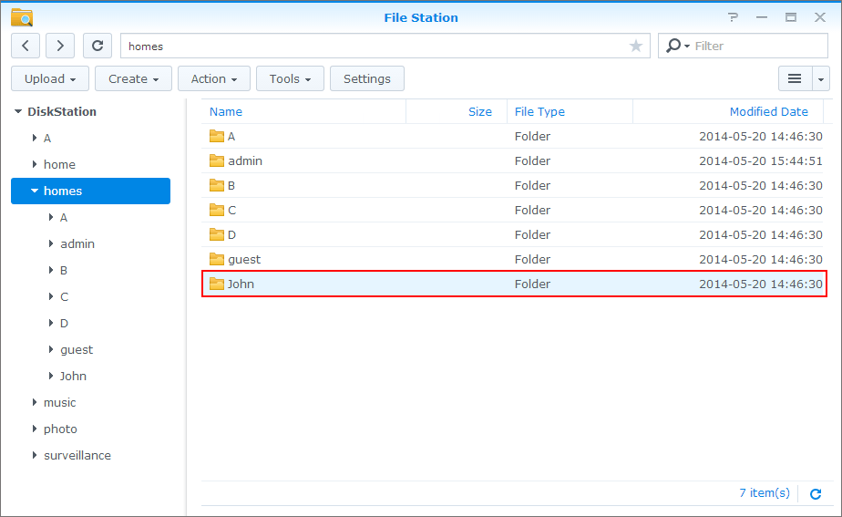Click the magnifier search icon in the filter box
The height and width of the screenshot is (517, 842).
(x=673, y=46)
